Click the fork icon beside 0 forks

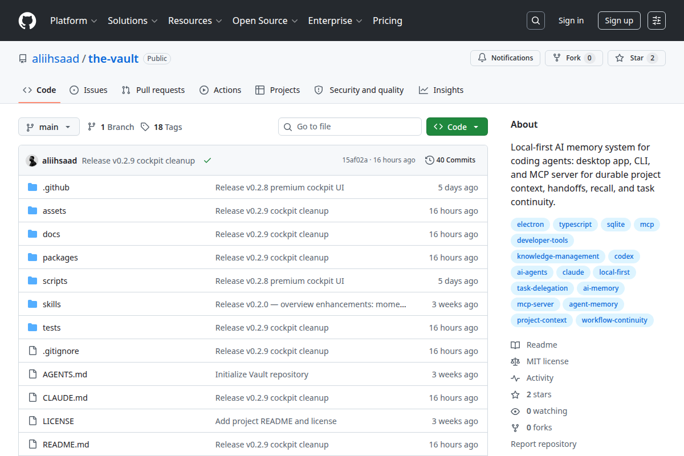[x=515, y=427]
